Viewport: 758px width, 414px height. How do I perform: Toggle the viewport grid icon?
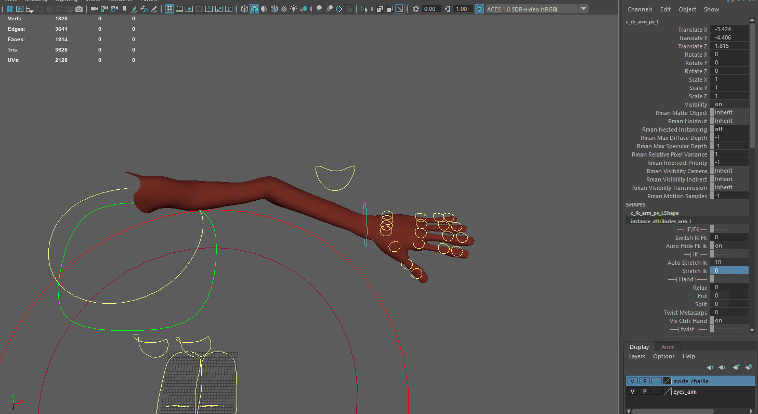(x=169, y=9)
